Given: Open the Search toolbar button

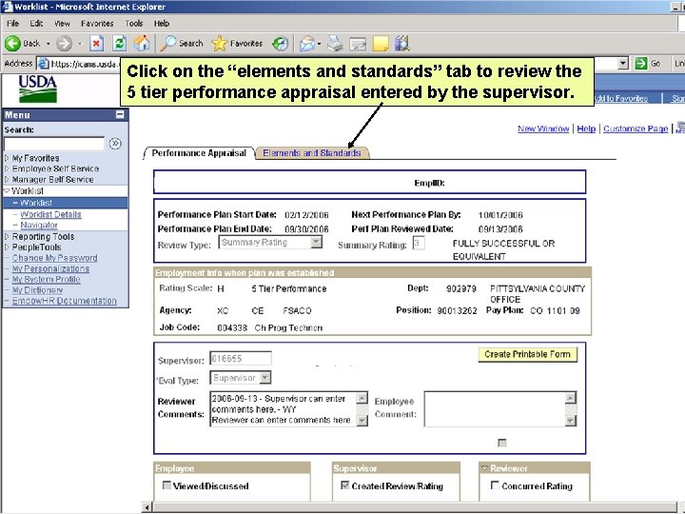Looking at the screenshot, I should point(181,43).
